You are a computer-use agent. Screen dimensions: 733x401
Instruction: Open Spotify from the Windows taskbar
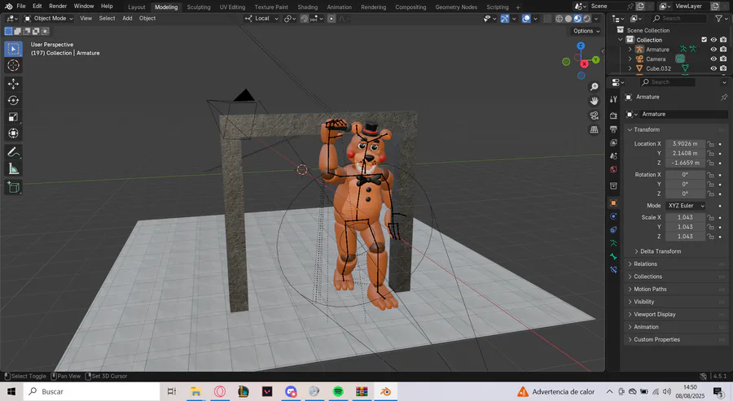pos(338,391)
